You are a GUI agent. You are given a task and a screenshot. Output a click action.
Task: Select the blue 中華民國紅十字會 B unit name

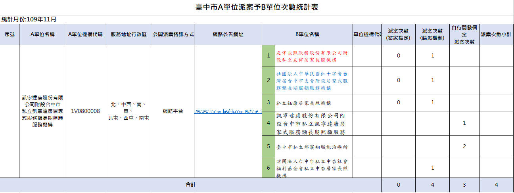coord(314,80)
